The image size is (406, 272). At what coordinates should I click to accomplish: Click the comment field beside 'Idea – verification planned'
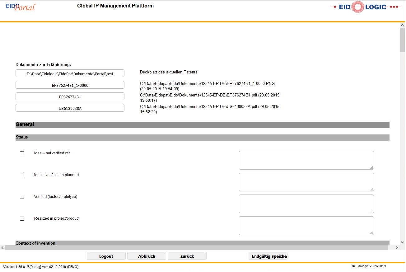click(x=306, y=182)
